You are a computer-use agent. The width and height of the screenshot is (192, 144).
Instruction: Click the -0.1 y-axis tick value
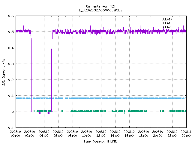pos(10,128)
